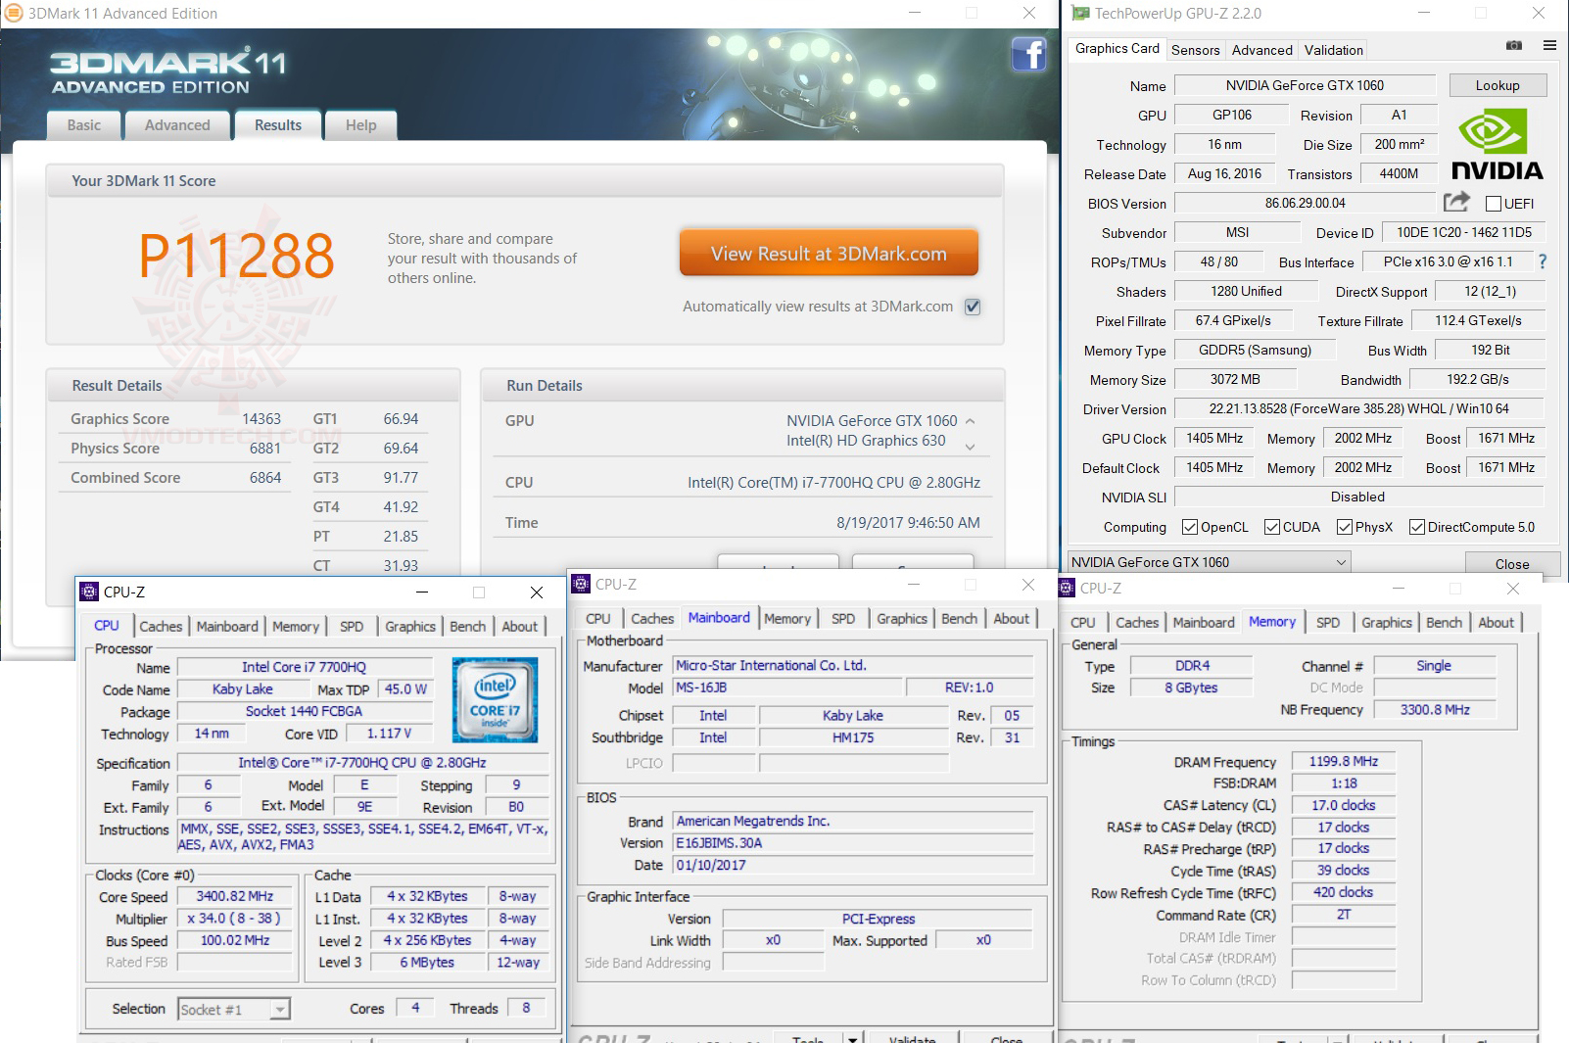Click the motherboard model MS-16JB

click(x=786, y=687)
